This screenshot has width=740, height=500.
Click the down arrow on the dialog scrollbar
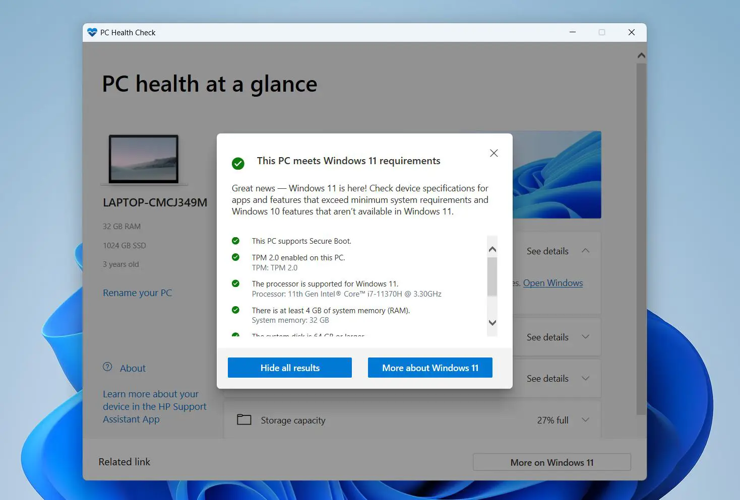492,323
